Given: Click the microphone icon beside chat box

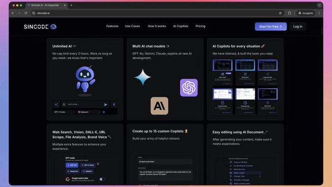Looking at the screenshot, I should (x=114, y=104).
